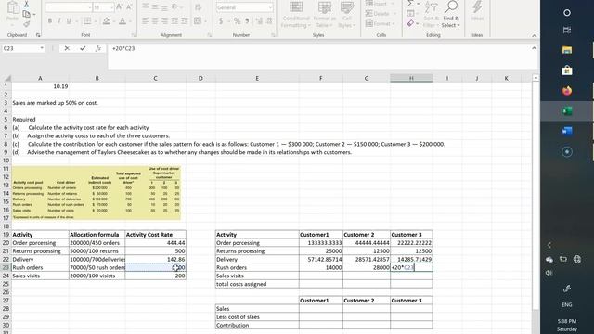This screenshot has height=334, width=594.
Task: Click the Top Align icon
Action: pyautogui.click(x=146, y=6)
